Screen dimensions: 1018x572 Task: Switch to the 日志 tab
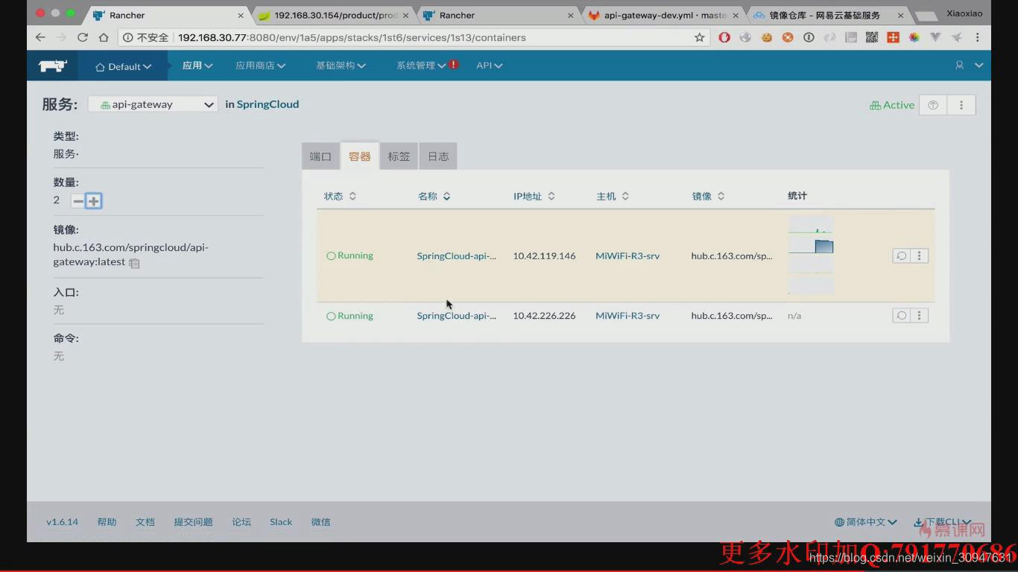tap(438, 156)
